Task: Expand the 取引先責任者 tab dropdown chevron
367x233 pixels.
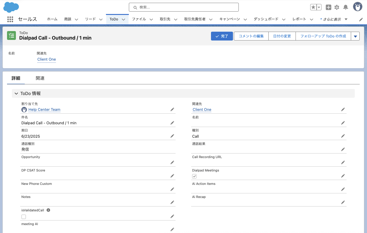Action: (x=211, y=19)
